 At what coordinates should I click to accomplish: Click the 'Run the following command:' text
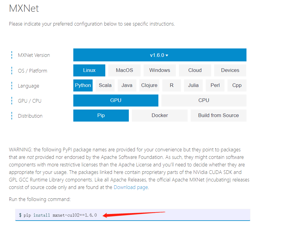point(40,199)
